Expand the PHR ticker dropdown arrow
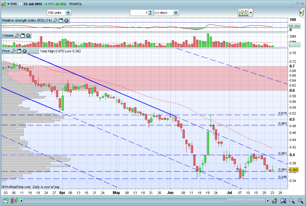The width and height of the screenshot is (306, 206). [x=8, y=4]
